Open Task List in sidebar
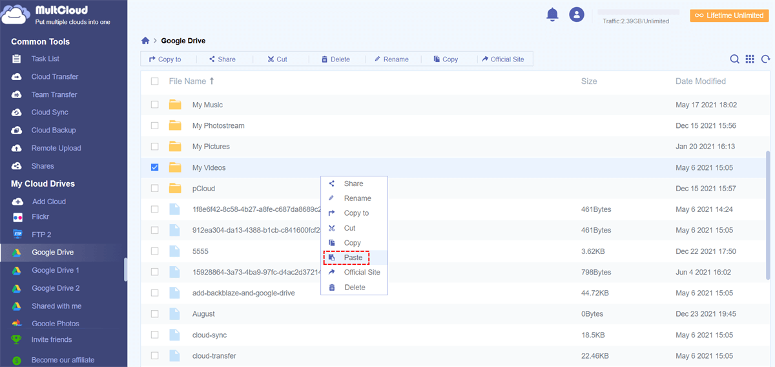 click(x=45, y=59)
